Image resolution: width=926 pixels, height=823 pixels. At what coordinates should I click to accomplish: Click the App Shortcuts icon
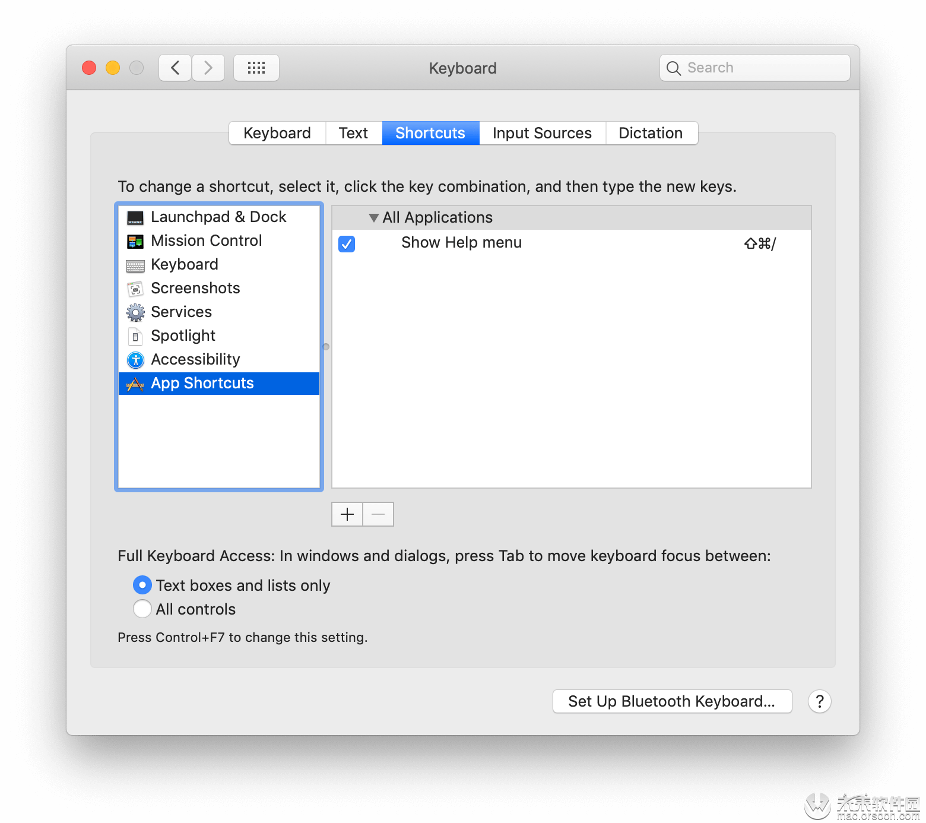(x=135, y=384)
